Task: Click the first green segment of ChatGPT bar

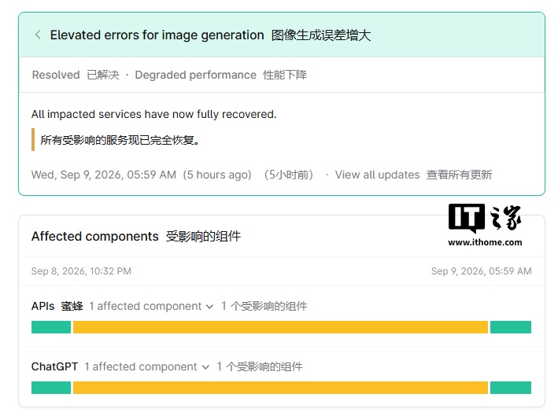Action: click(x=51, y=388)
